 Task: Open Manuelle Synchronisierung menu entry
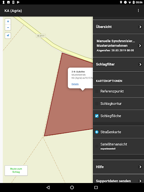coord(118,46)
